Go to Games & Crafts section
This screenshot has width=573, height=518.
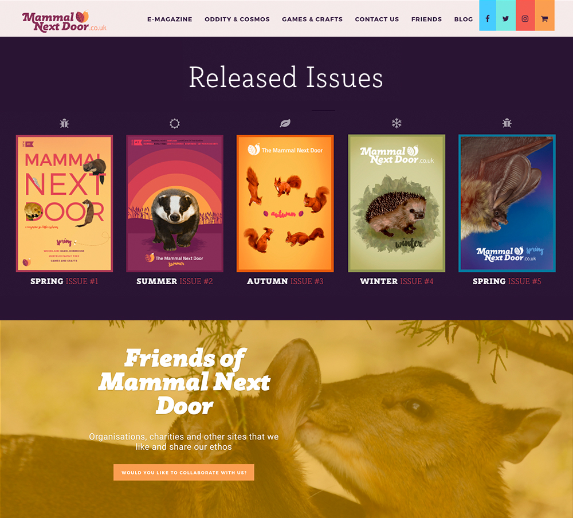(312, 19)
